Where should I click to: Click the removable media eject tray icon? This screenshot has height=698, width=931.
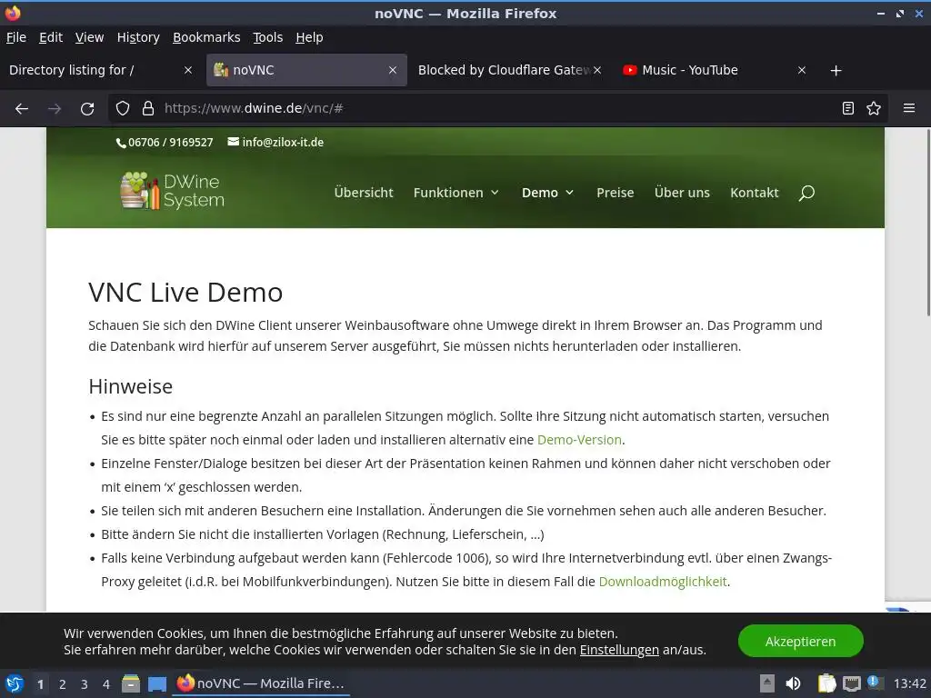pyautogui.click(x=767, y=683)
